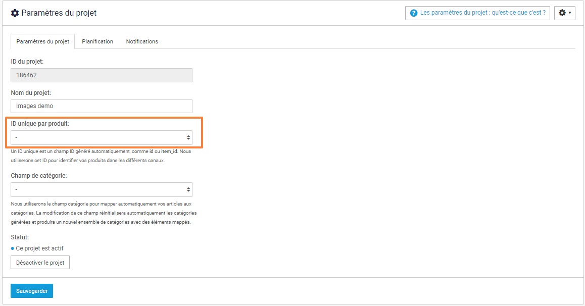Click the gear icon beside the page title
Image resolution: width=585 pixels, height=306 pixels.
15,13
